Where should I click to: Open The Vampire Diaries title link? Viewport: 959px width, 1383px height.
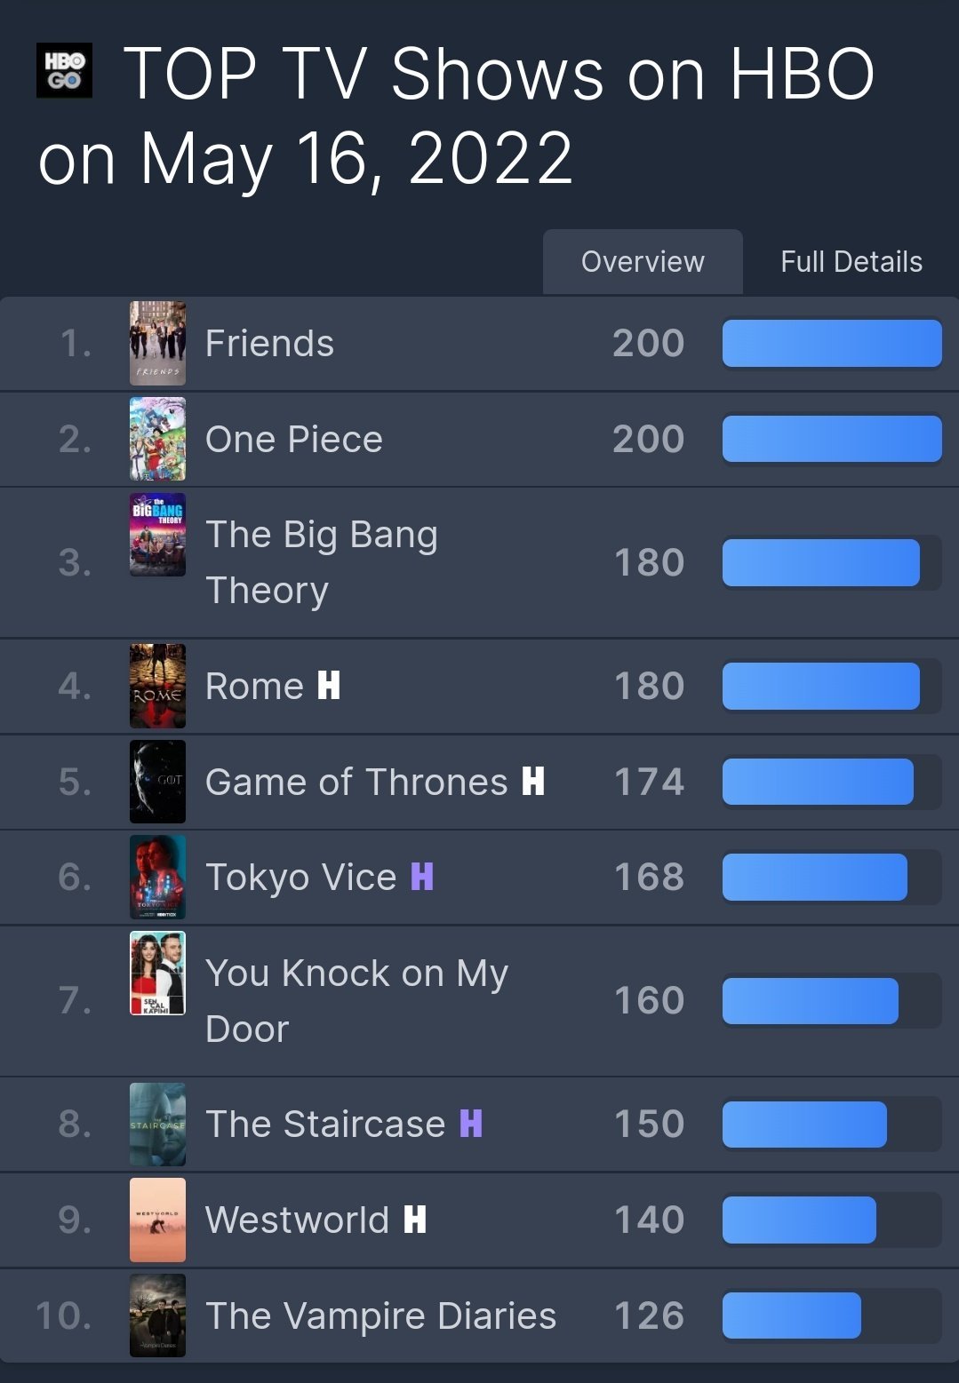tap(380, 1315)
